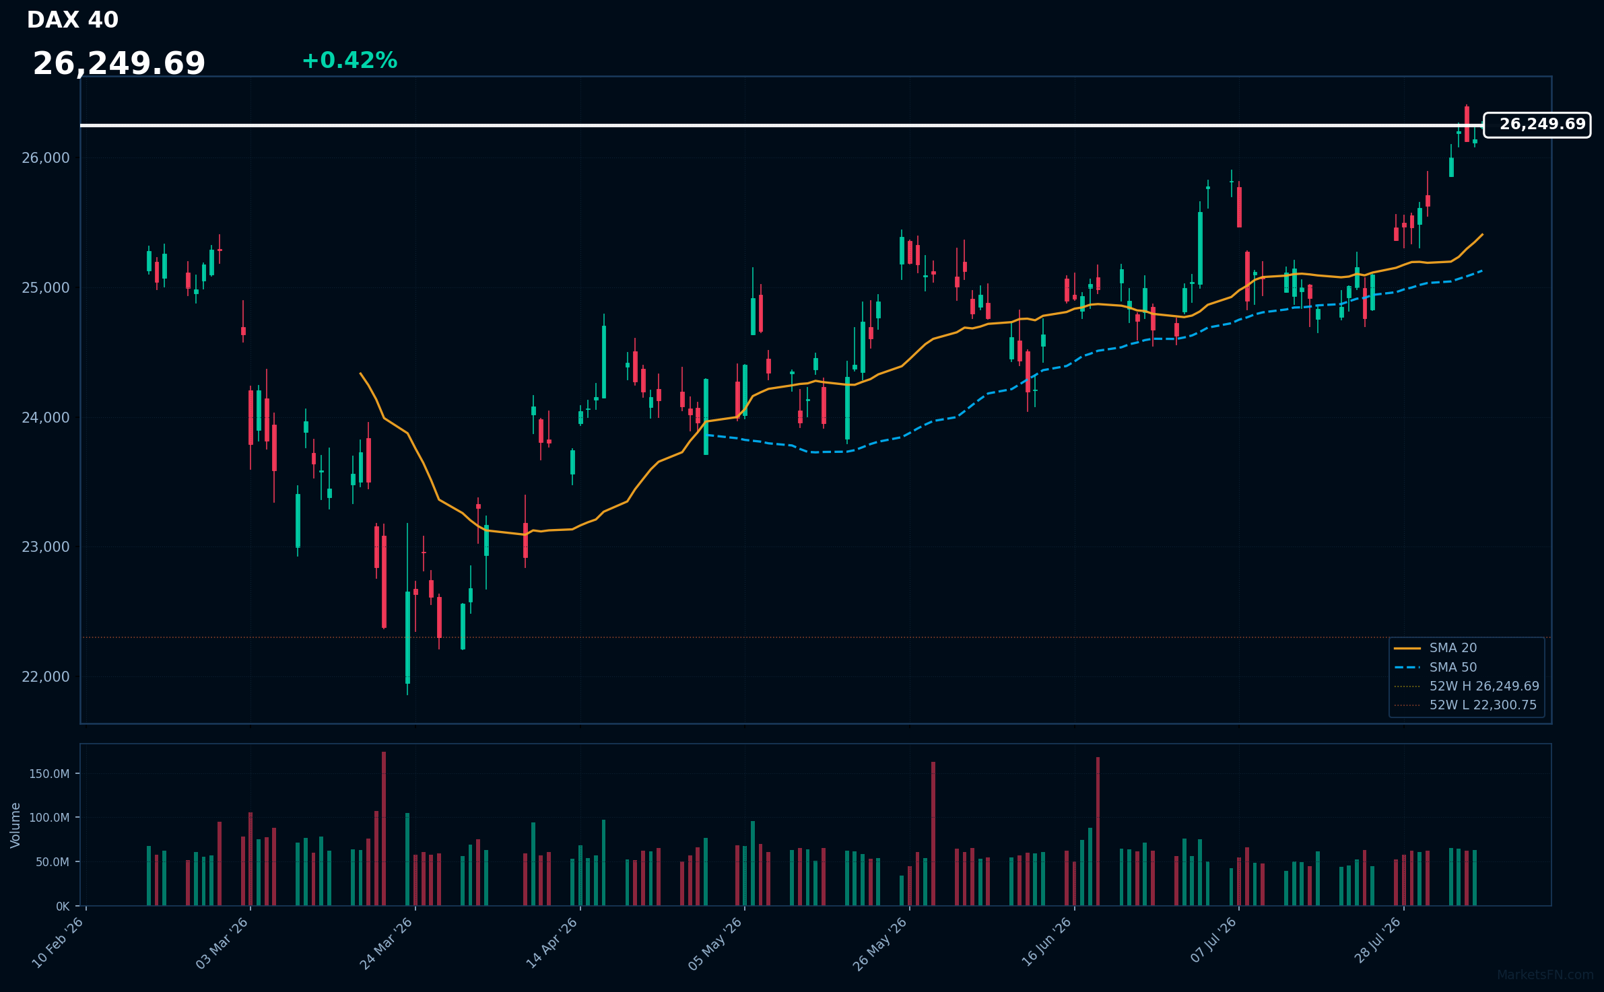The height and width of the screenshot is (992, 1604).
Task: Click the "DAX 40" chart title
Action: 73,20
